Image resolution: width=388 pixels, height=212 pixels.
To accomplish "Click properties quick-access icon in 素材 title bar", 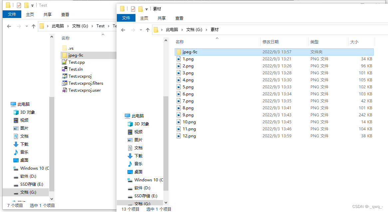I will 133,9.
